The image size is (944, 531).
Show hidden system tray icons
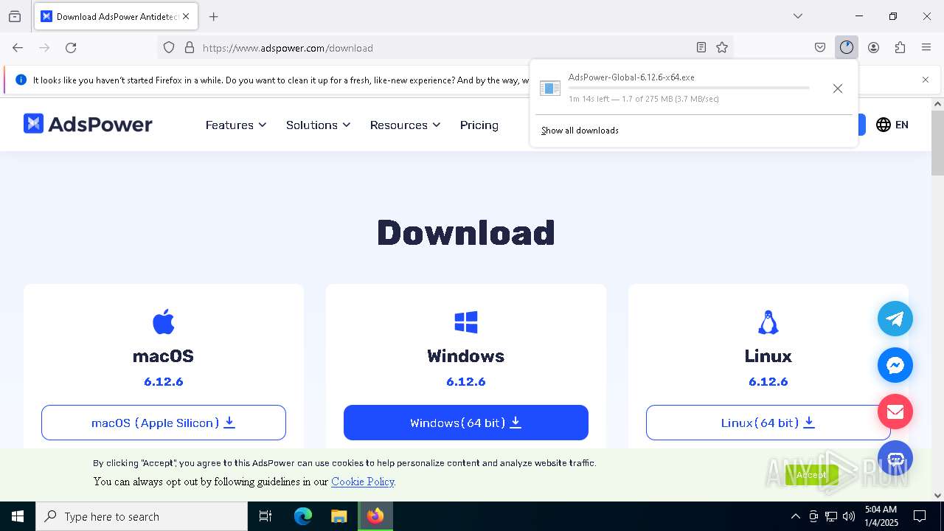coord(795,516)
